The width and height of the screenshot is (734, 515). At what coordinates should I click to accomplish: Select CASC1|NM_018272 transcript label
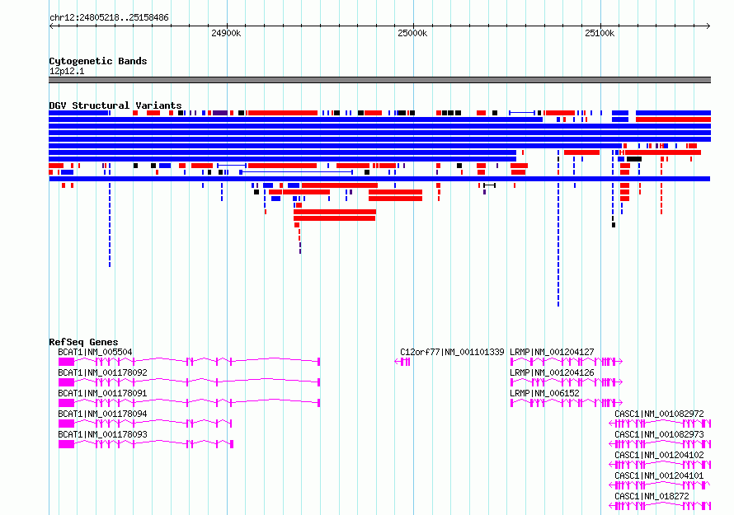click(x=652, y=496)
